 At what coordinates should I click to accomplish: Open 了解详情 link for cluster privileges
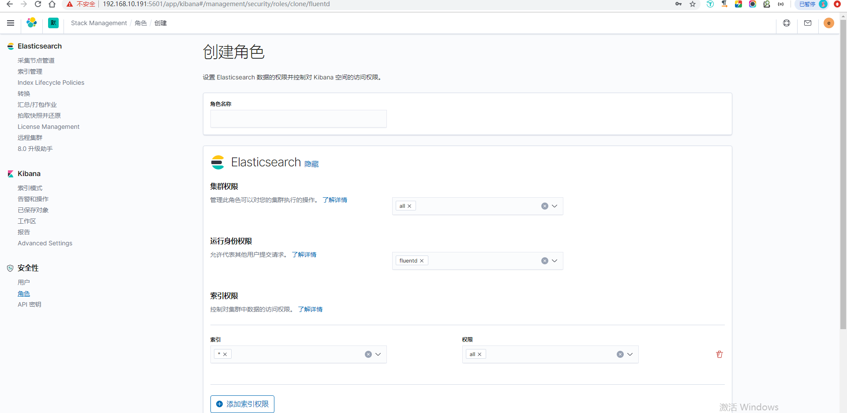point(335,200)
